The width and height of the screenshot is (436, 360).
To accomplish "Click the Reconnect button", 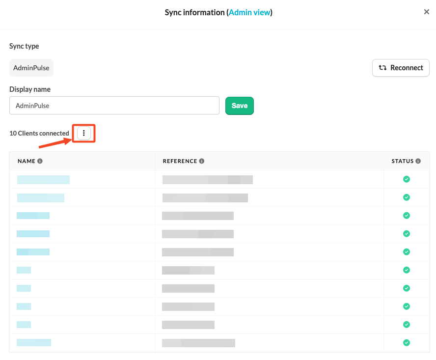I will (x=401, y=68).
